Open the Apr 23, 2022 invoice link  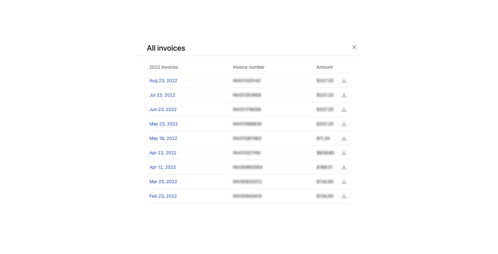point(163,153)
